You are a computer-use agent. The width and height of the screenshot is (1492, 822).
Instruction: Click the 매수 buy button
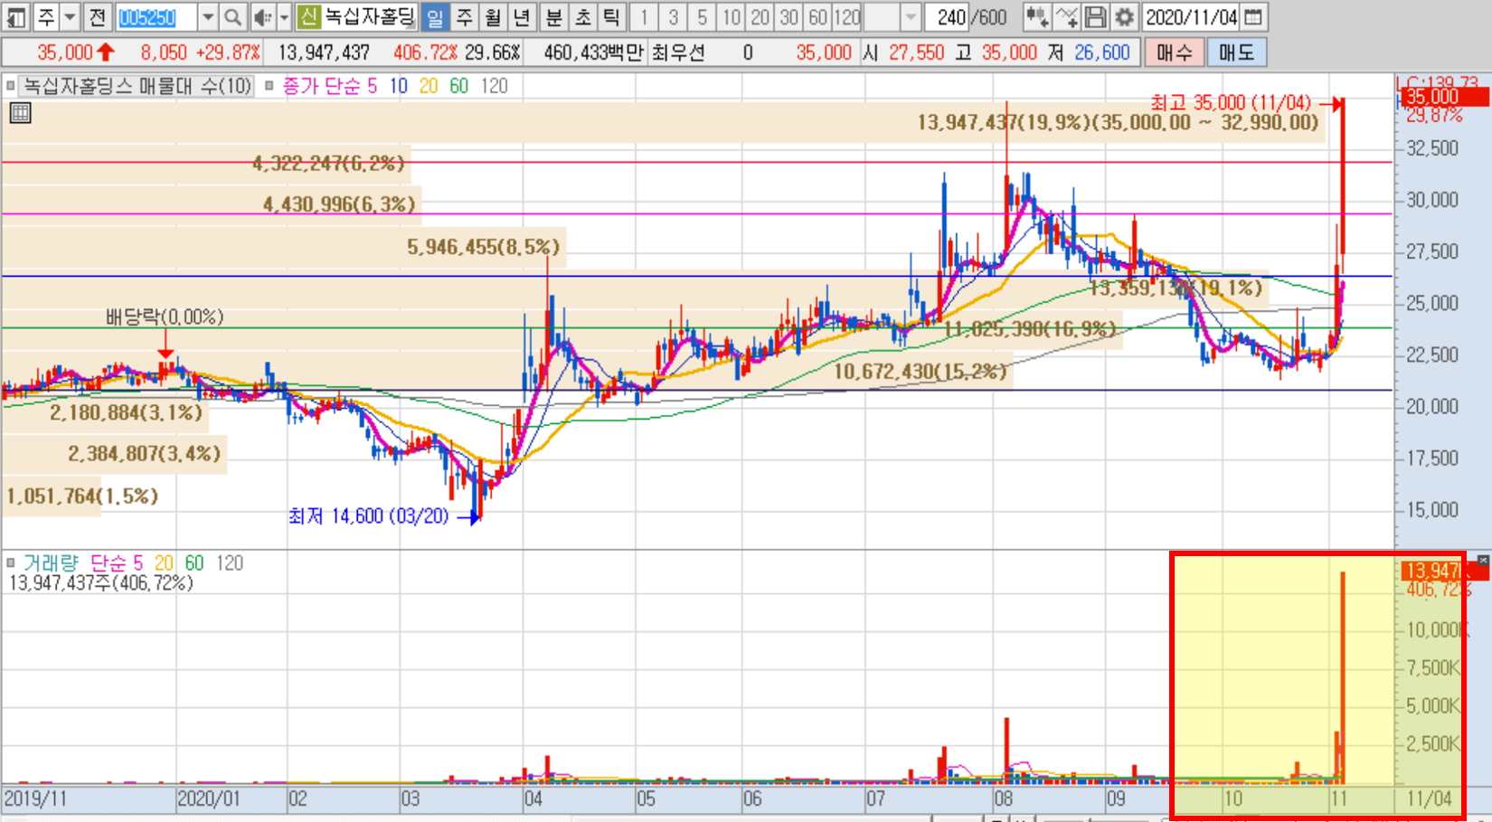click(x=1174, y=52)
